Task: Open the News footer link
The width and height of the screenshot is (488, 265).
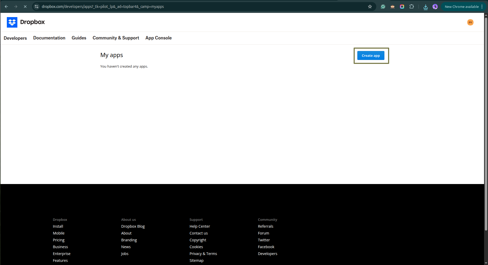Action: pos(126,247)
